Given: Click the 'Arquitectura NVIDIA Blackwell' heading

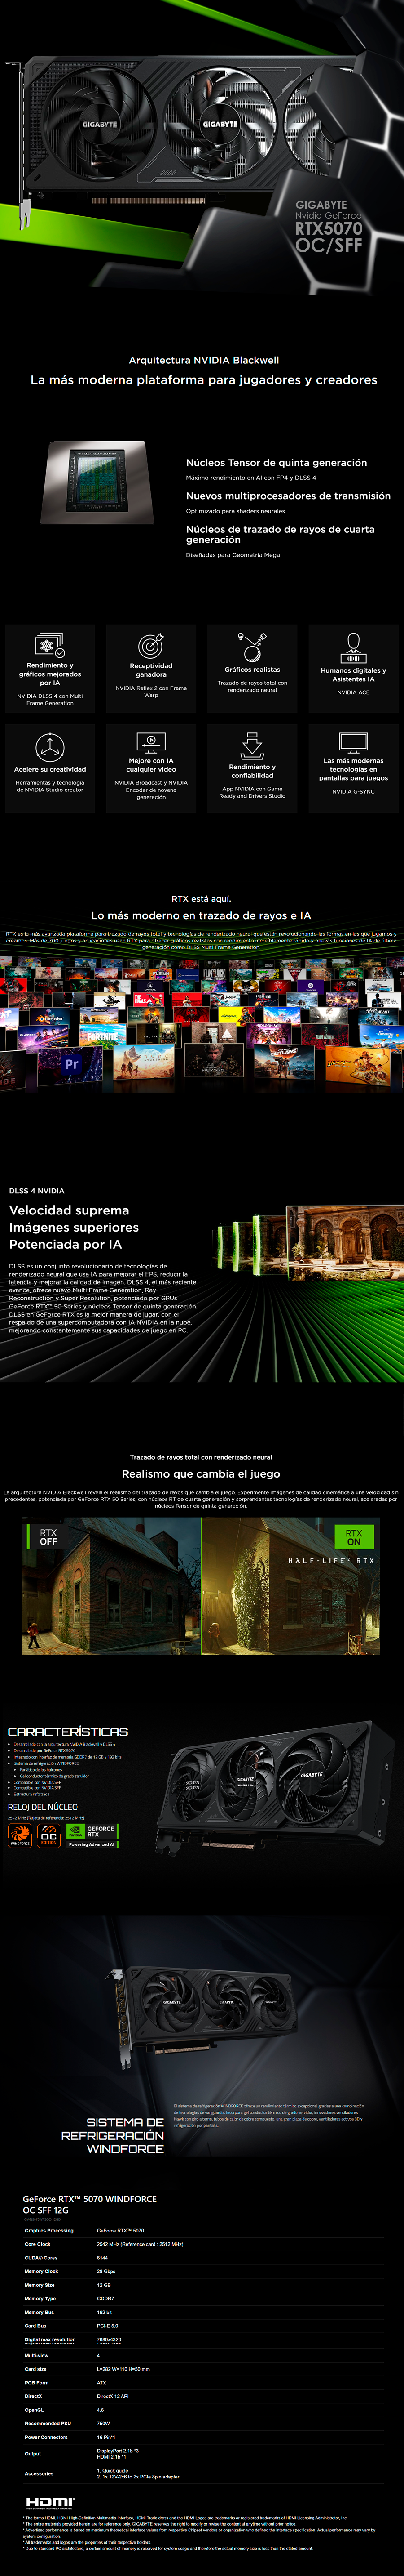Looking at the screenshot, I should 203,360.
